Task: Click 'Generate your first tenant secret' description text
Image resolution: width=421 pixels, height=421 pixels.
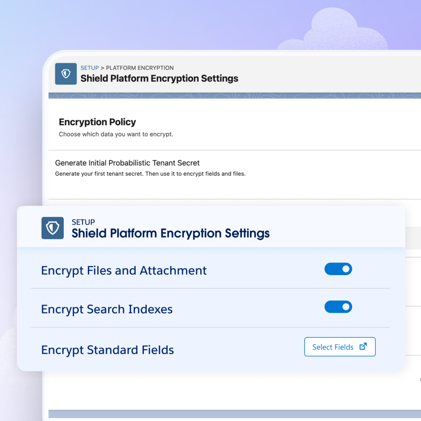Action: pos(150,174)
